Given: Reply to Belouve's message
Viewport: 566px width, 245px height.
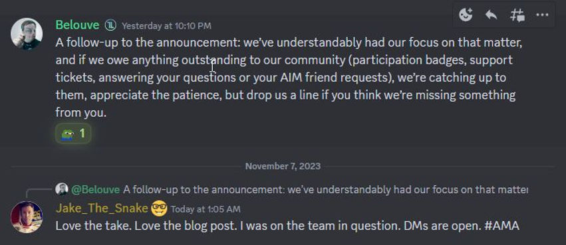Looking at the screenshot, I should click(492, 15).
